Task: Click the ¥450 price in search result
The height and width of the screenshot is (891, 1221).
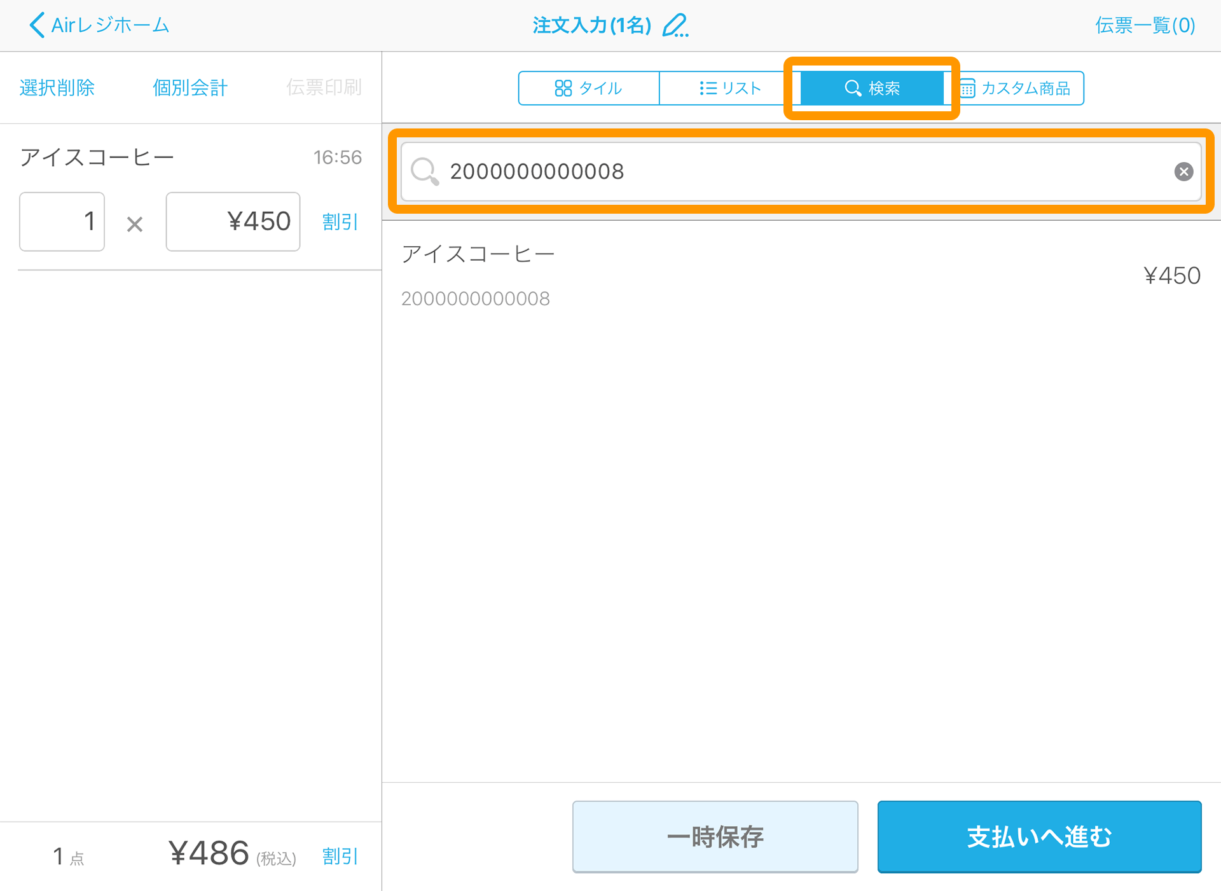Action: (x=1172, y=275)
